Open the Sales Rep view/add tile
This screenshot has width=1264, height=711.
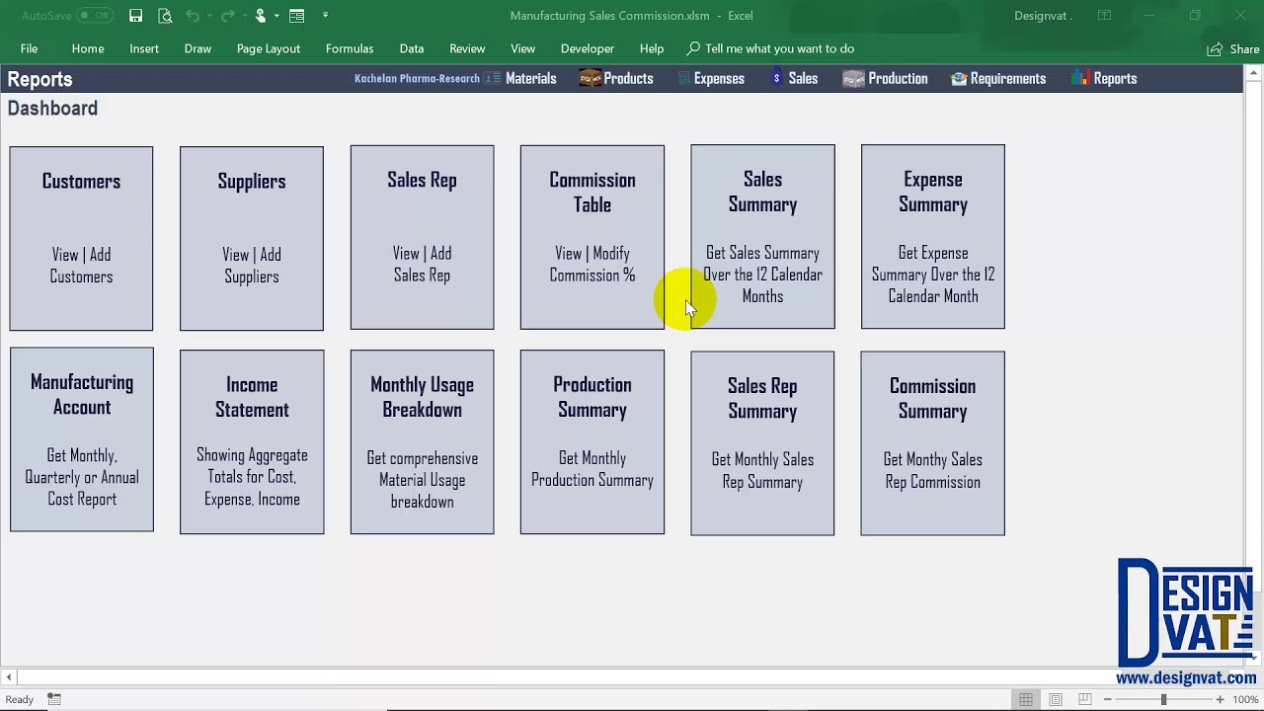pyautogui.click(x=422, y=237)
